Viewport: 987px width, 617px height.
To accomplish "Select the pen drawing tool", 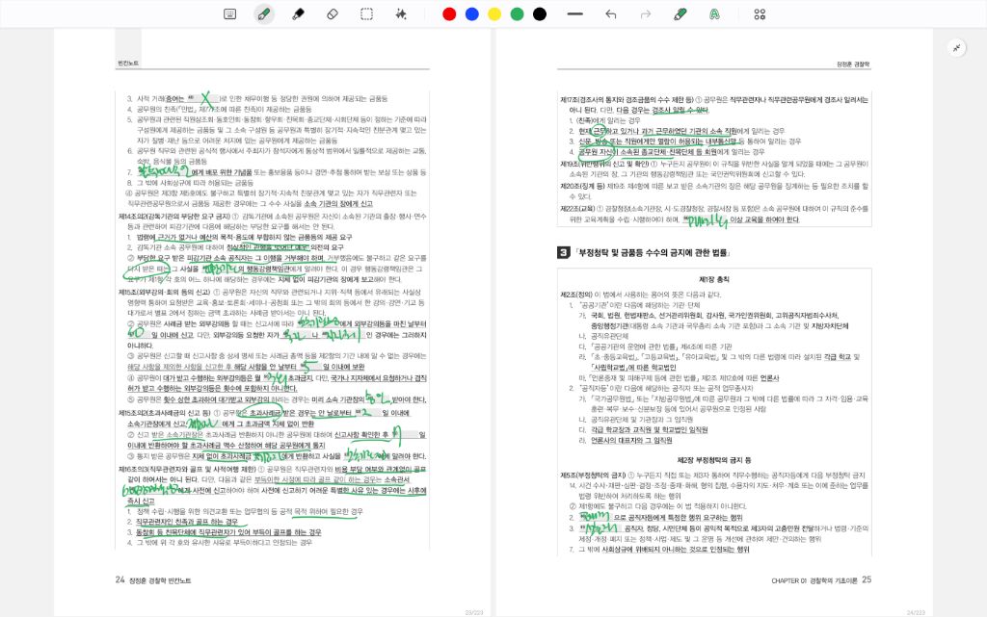I will click(x=264, y=14).
